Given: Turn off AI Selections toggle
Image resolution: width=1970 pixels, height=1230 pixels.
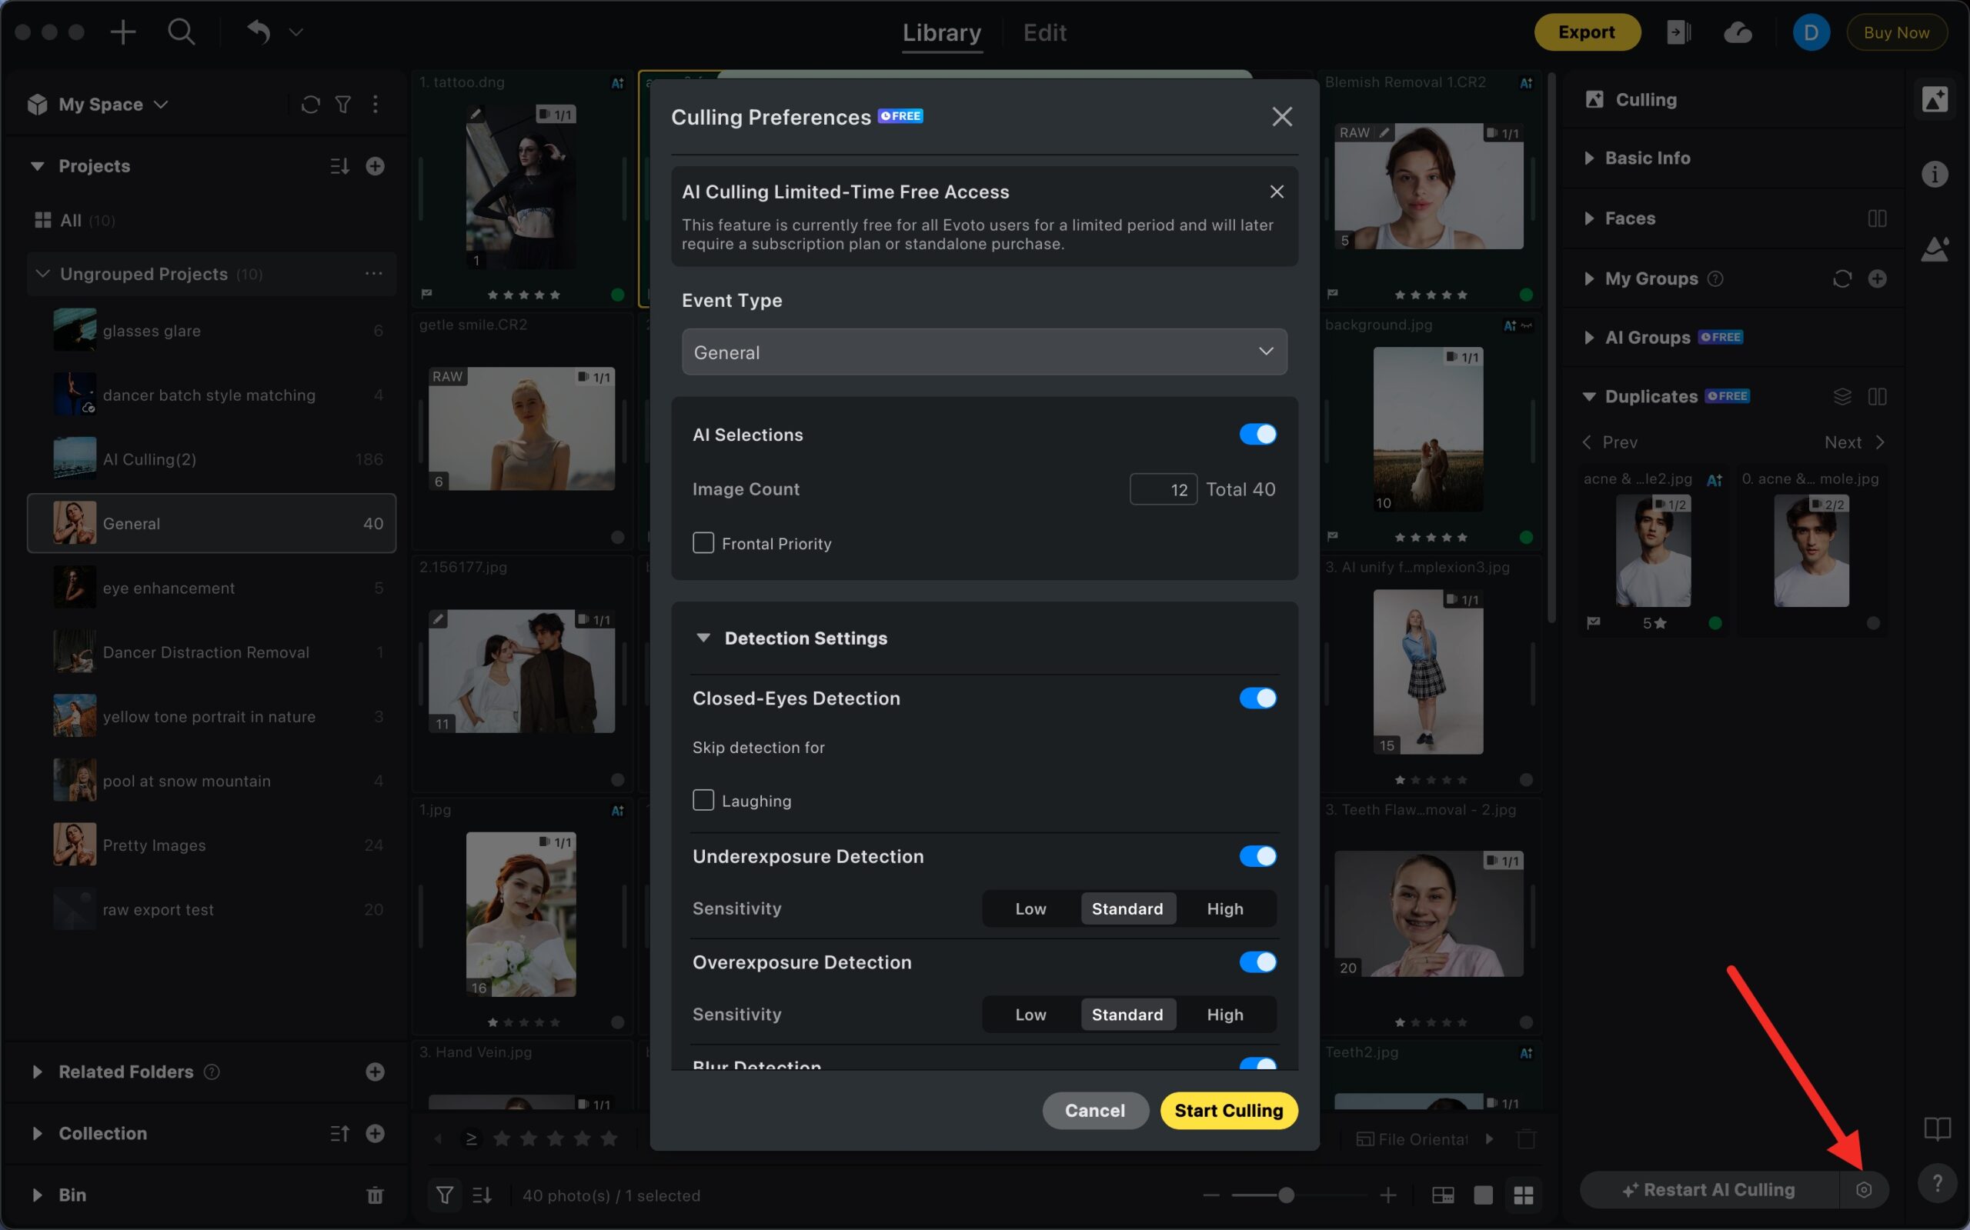Looking at the screenshot, I should click(1257, 435).
